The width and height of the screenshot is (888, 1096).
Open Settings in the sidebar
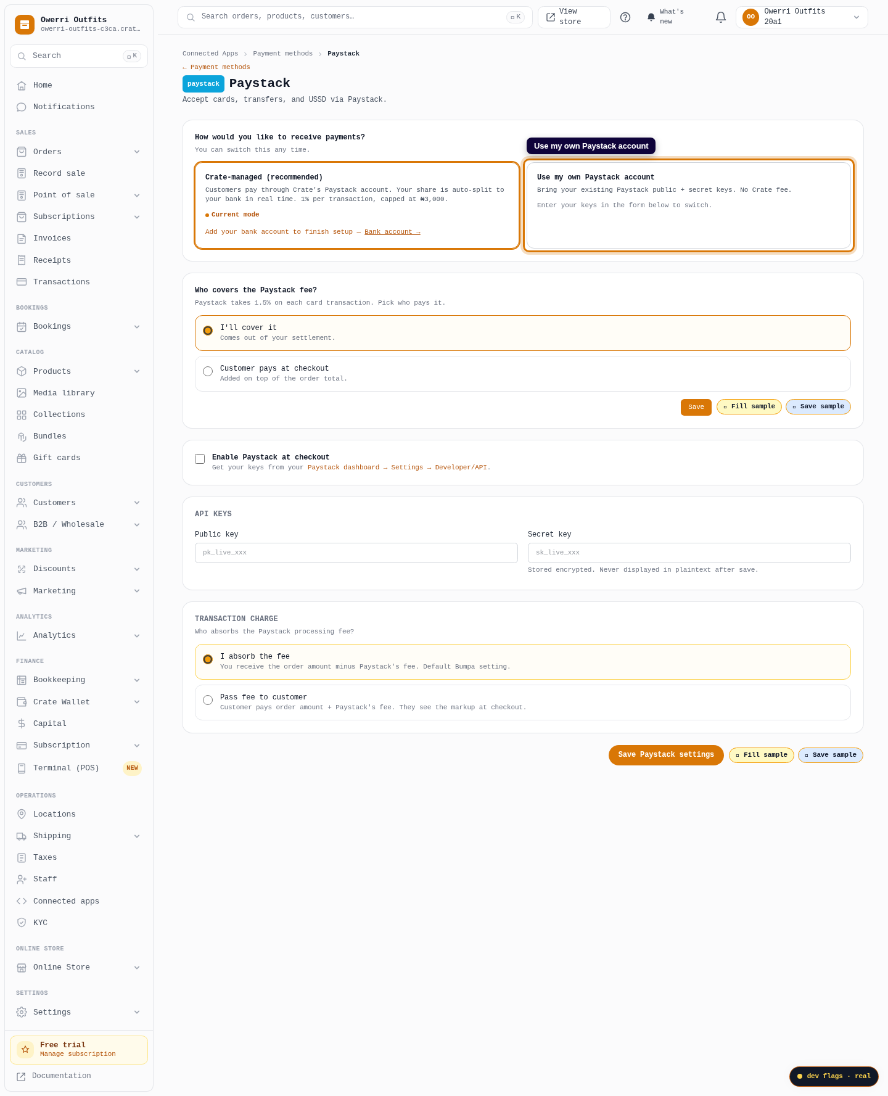pos(79,1012)
